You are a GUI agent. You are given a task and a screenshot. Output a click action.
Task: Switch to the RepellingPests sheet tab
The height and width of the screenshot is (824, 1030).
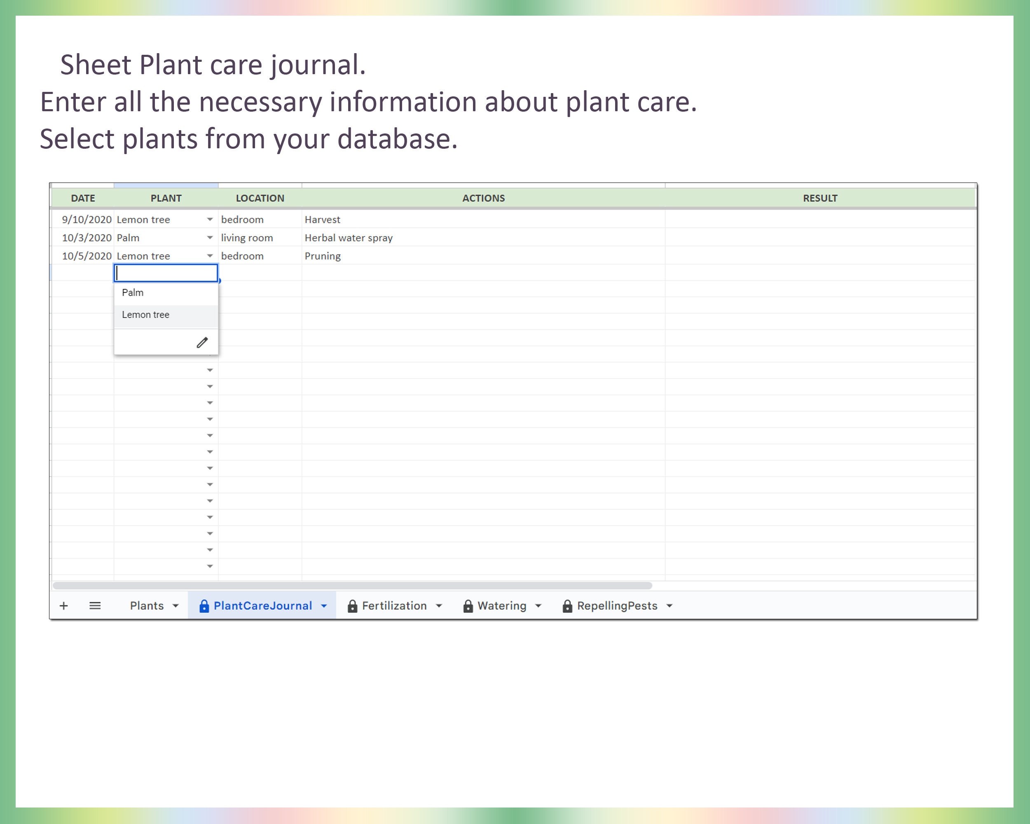(x=617, y=605)
